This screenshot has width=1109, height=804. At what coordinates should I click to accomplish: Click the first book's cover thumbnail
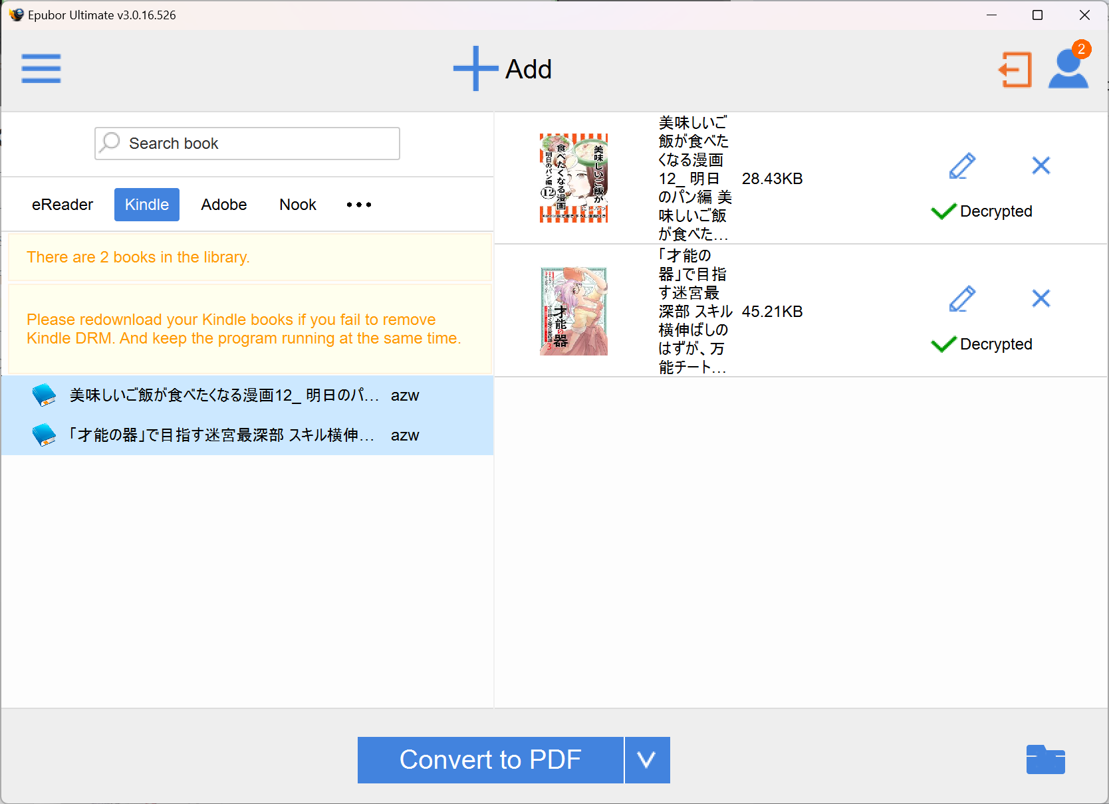click(573, 178)
